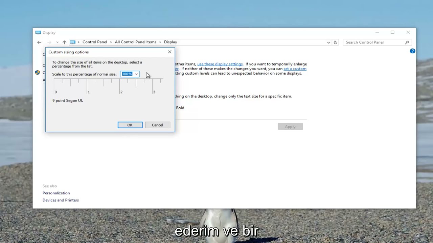This screenshot has width=433, height=243.
Task: Select Display breadcrumb in address bar
Action: tap(170, 42)
